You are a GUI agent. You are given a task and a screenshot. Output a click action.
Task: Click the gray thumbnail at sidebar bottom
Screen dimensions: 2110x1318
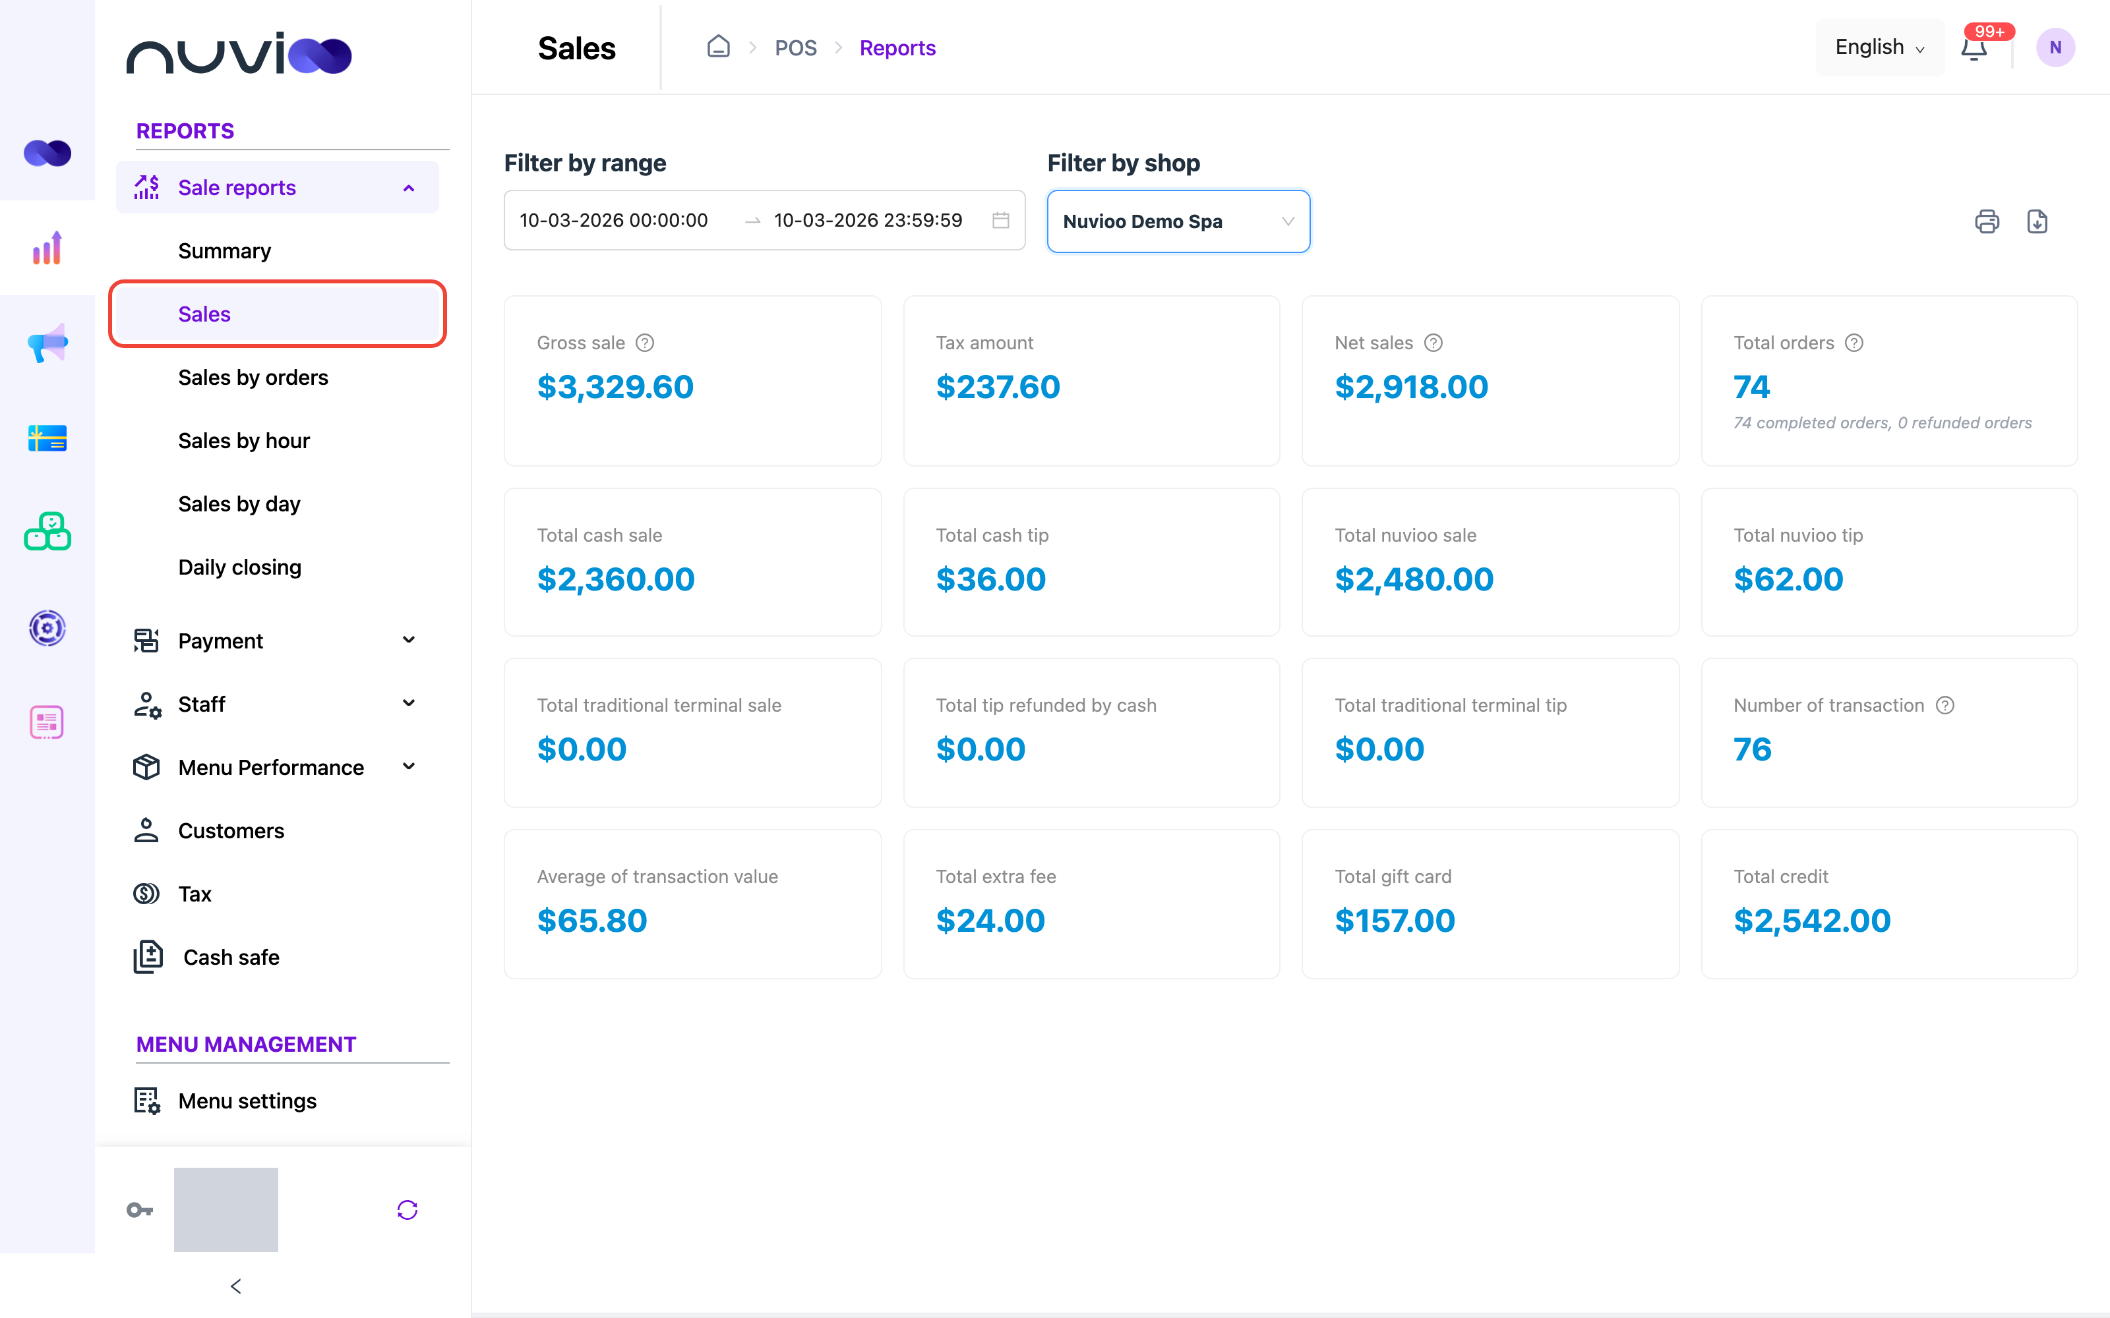point(226,1210)
